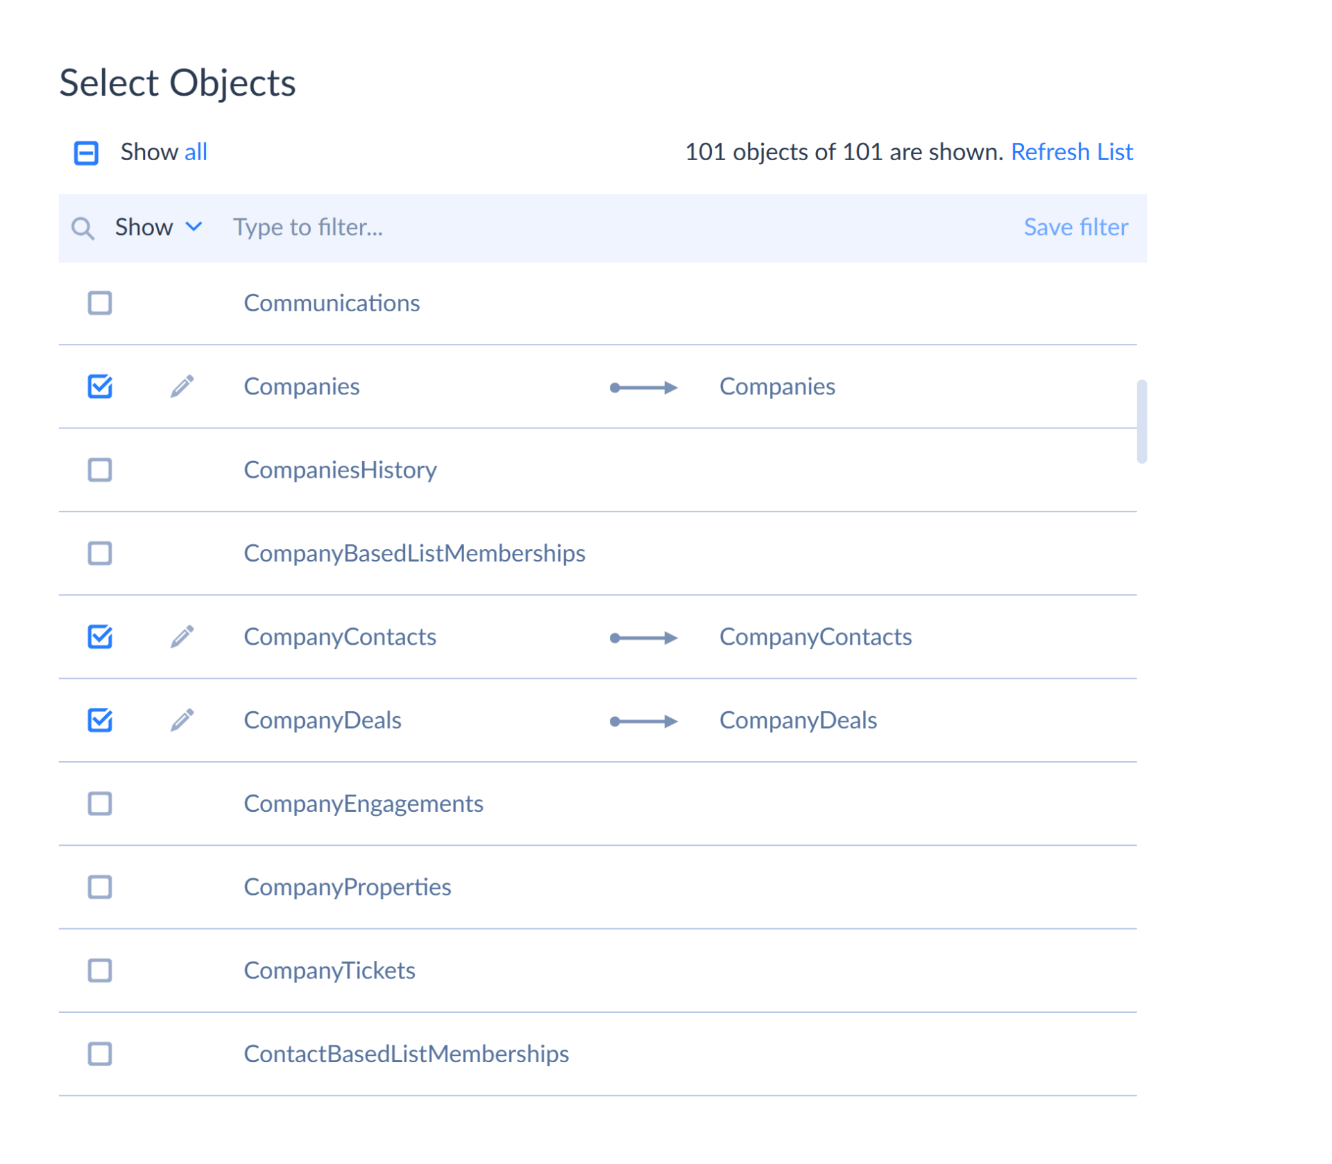Viewport: 1332px width, 1164px height.
Task: Click the mapping arrow between the two Companies labels
Action: coord(644,388)
